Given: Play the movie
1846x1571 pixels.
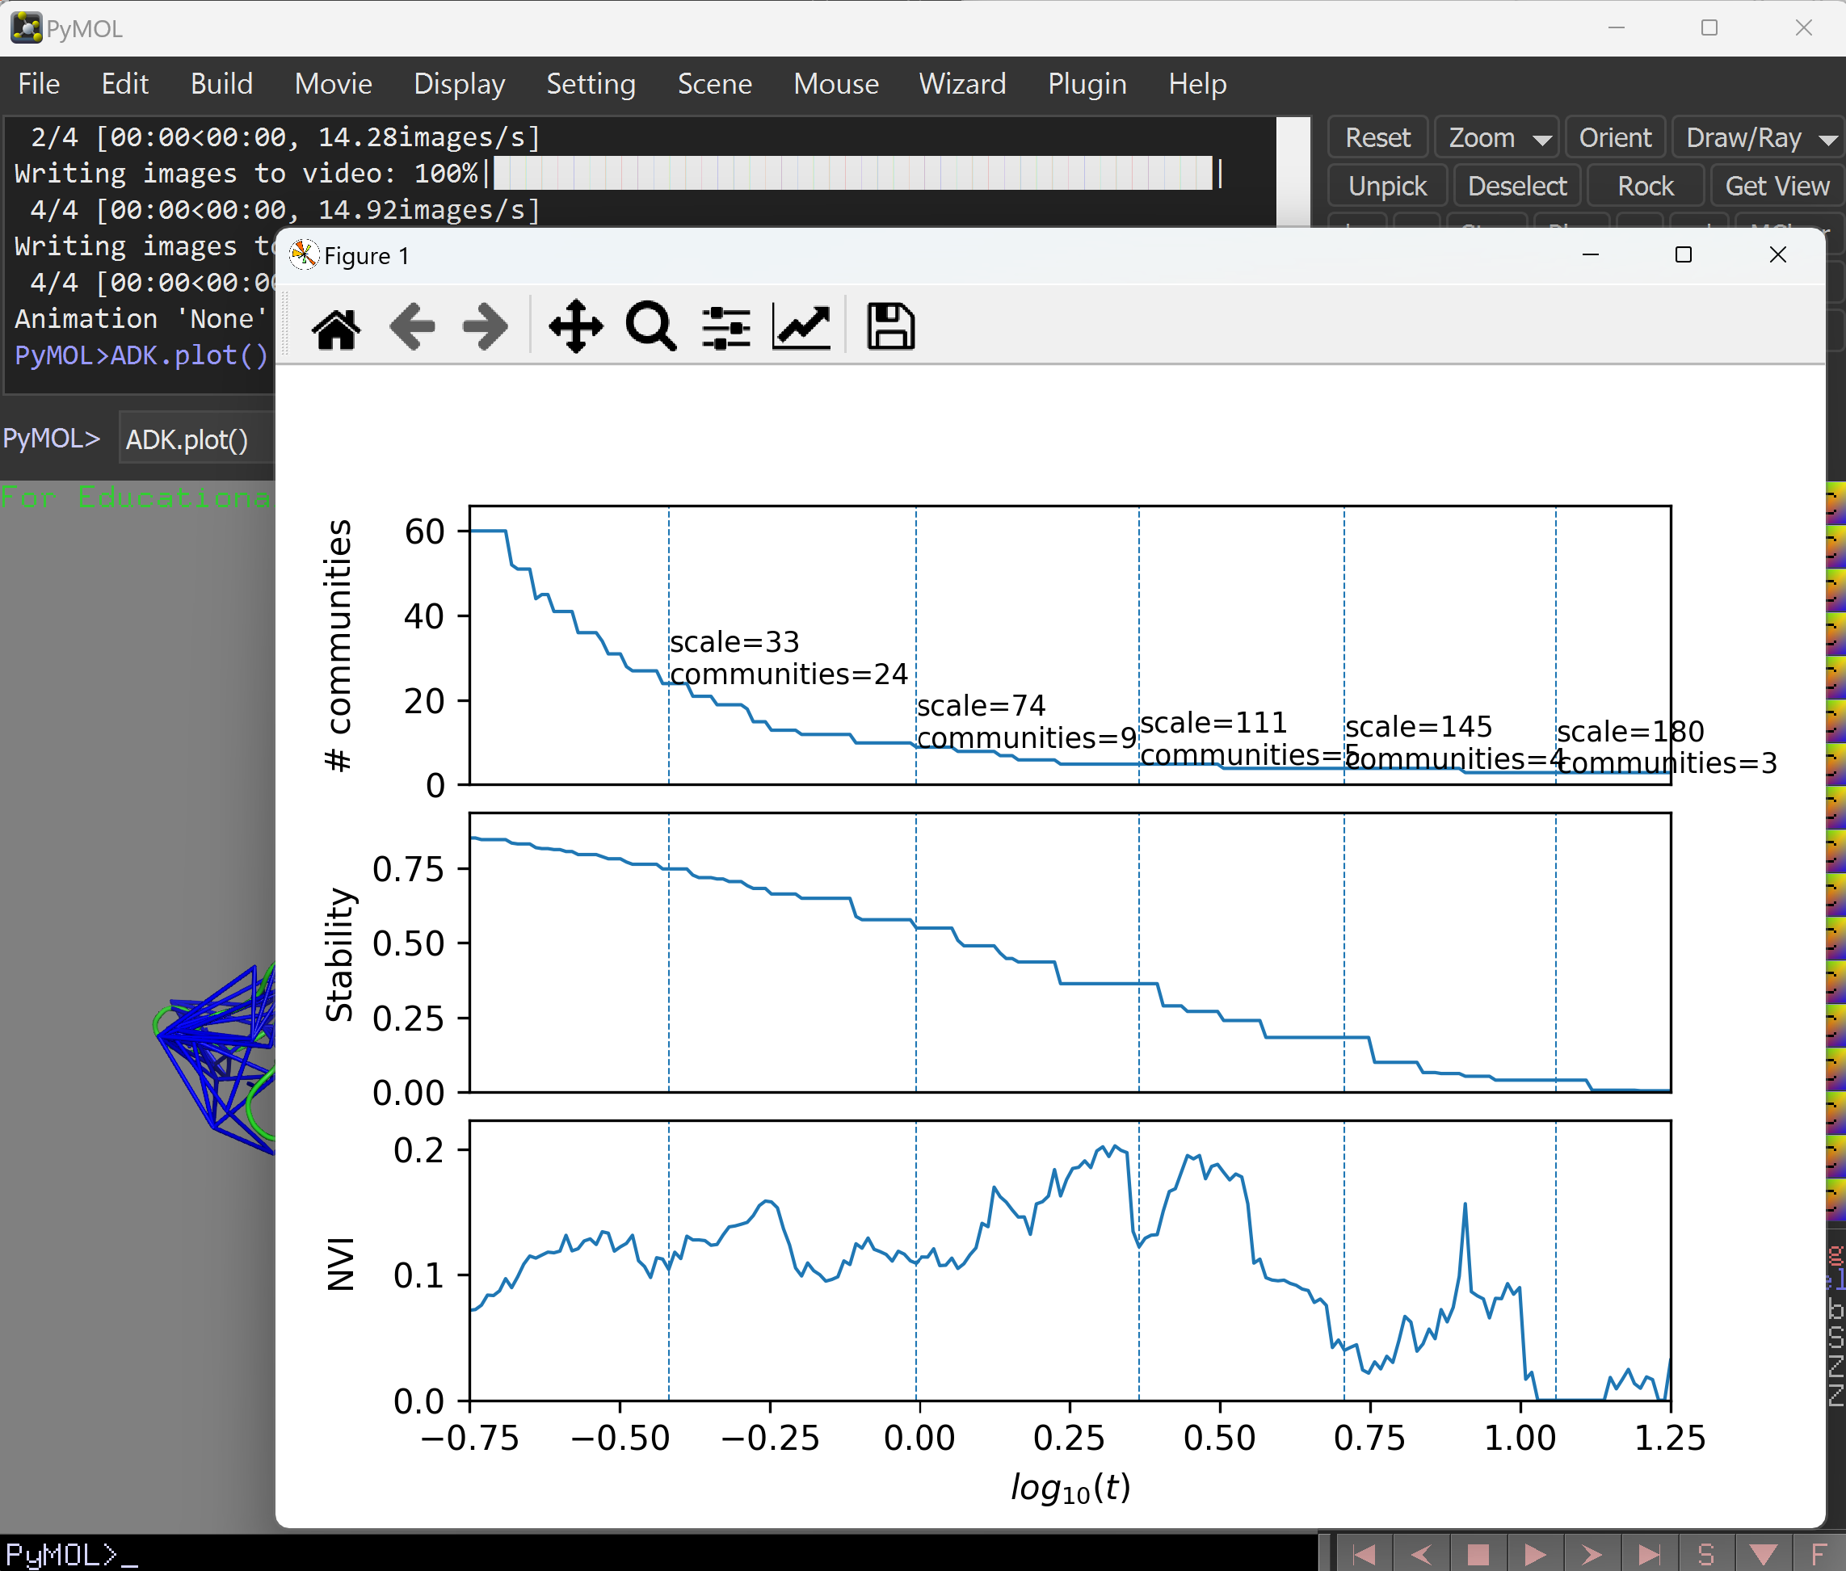Looking at the screenshot, I should tap(1535, 1554).
